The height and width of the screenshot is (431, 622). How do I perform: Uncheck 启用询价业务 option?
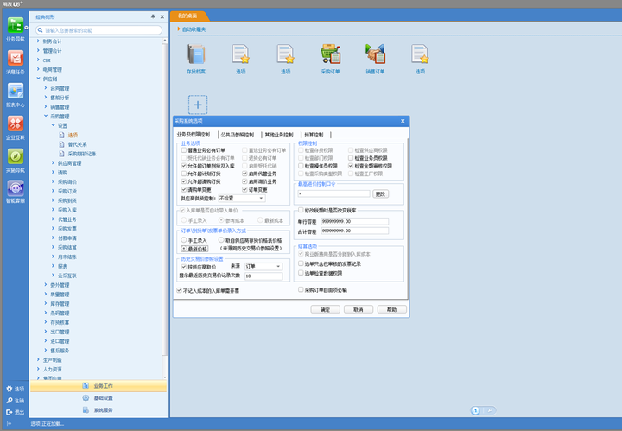[244, 181]
